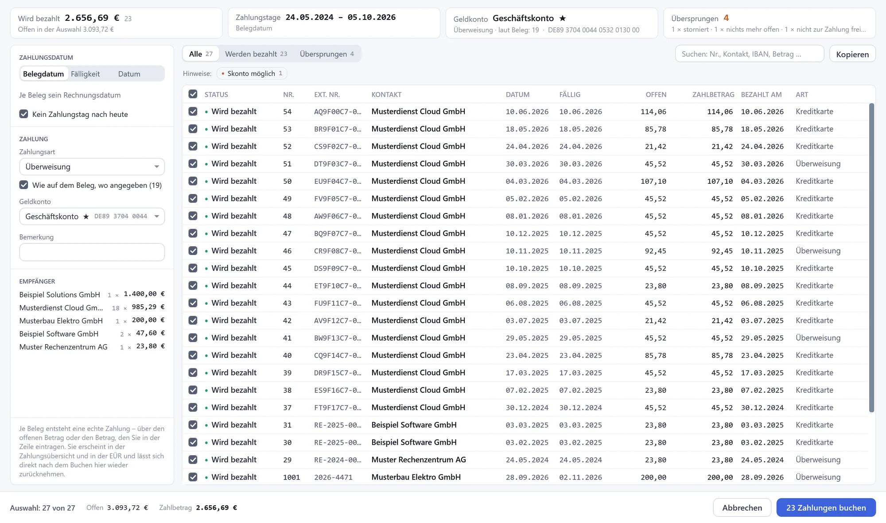
Task: Toggle the select-all checkbox in table header
Action: point(193,94)
